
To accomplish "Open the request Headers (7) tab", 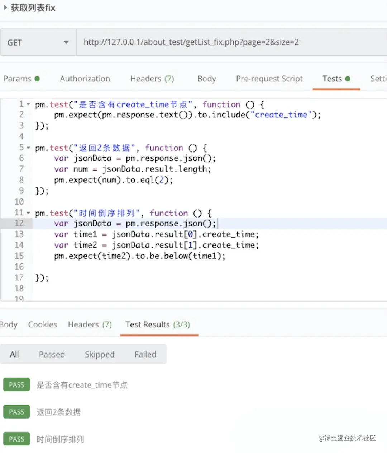I will coord(152,79).
